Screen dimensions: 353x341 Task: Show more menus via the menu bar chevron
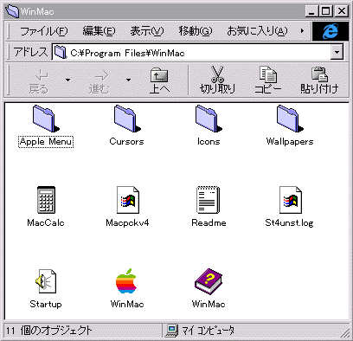pos(302,30)
